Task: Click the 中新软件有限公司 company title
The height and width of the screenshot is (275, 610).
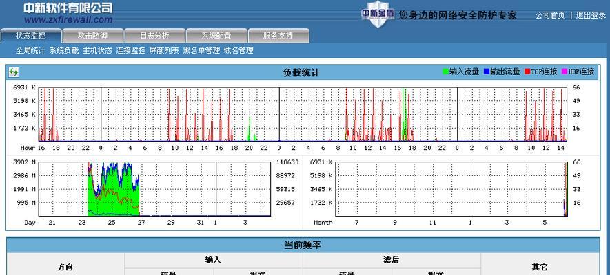Action: click(x=68, y=8)
